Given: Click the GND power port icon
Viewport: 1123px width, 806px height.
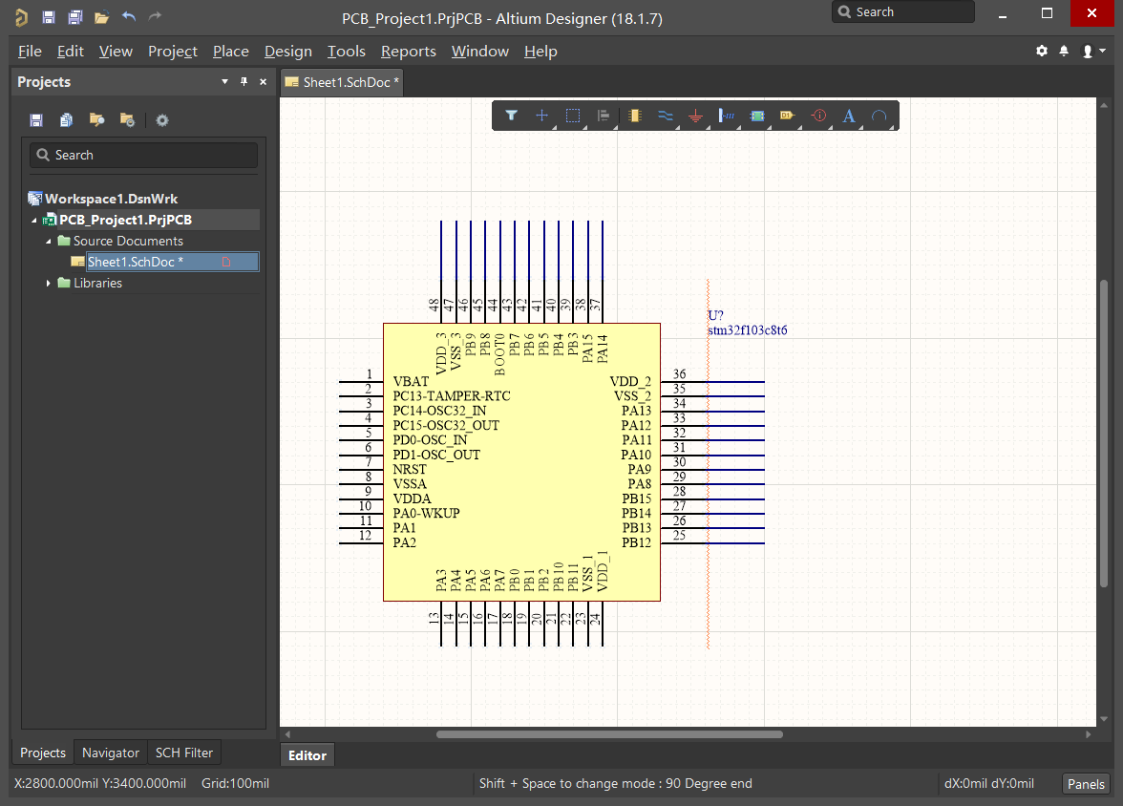Looking at the screenshot, I should pyautogui.click(x=695, y=117).
